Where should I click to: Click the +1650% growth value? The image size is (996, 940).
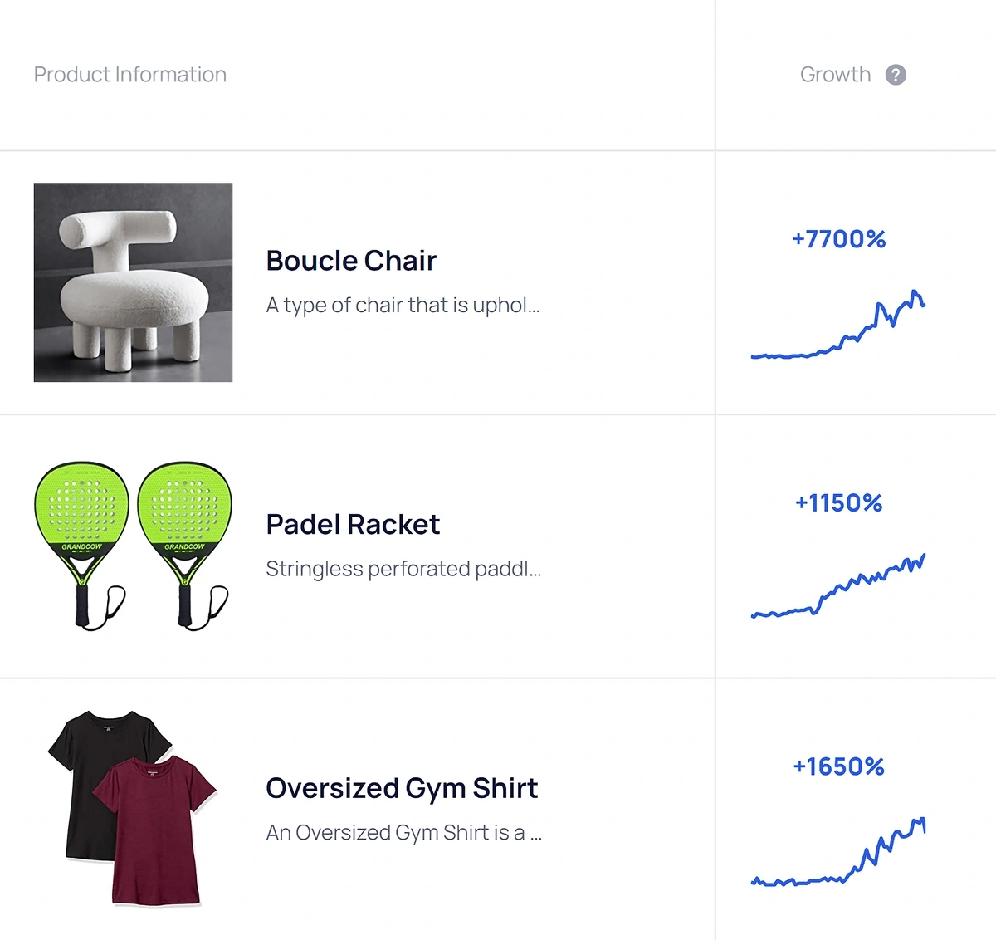[839, 766]
